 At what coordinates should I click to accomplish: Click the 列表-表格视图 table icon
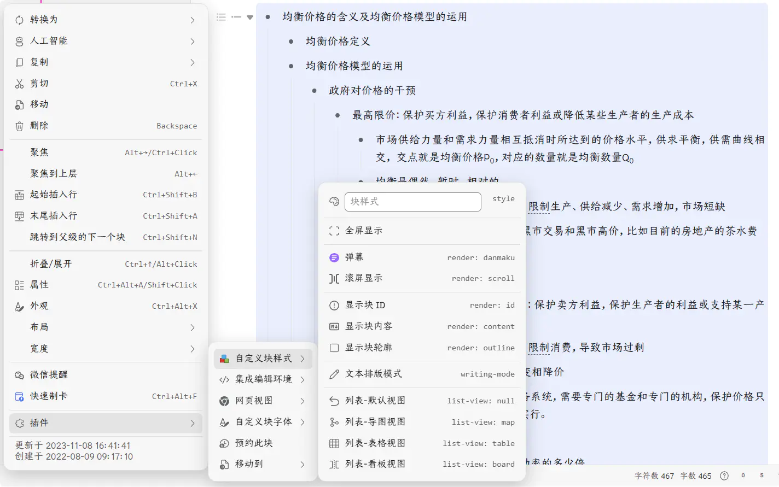coord(334,443)
